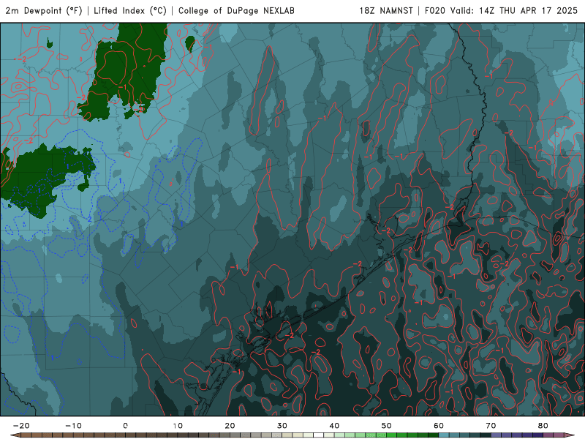
Task: Click the '2m Dewpoint (°F)' title text
Action: pos(44,11)
